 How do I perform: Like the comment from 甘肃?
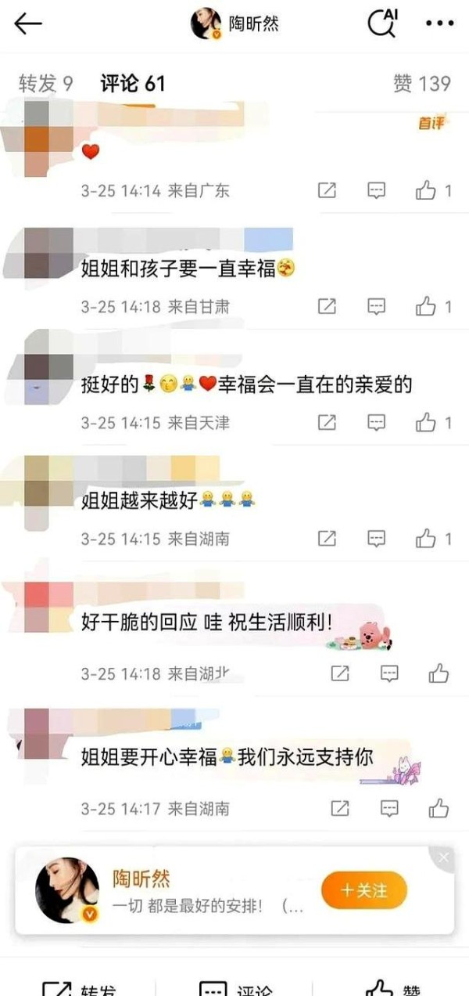(433, 306)
